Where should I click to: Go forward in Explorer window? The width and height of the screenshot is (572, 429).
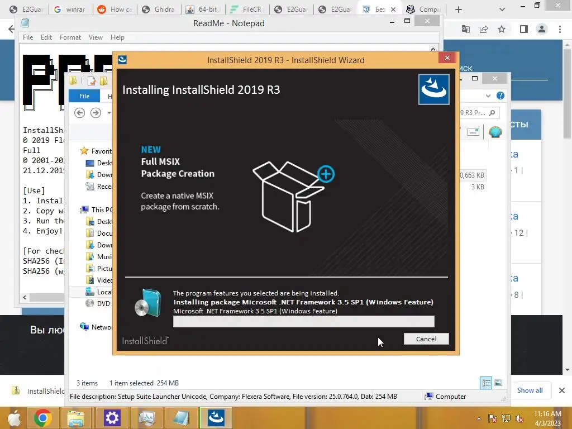pos(96,113)
